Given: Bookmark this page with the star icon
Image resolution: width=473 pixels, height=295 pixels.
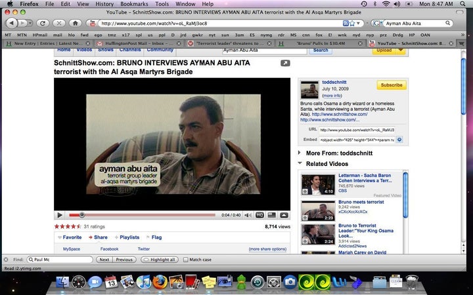Looking at the screenshot, I should pyautogui.click(x=352, y=23).
